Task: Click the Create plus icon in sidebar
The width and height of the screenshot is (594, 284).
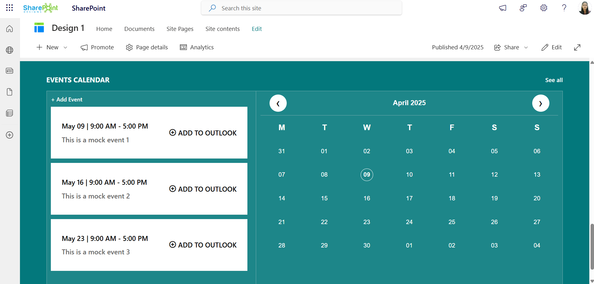Action: click(10, 135)
